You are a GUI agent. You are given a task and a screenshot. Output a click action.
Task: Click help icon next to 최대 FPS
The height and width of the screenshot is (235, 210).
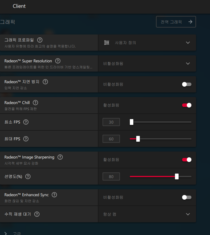pyautogui.click(x=26, y=139)
